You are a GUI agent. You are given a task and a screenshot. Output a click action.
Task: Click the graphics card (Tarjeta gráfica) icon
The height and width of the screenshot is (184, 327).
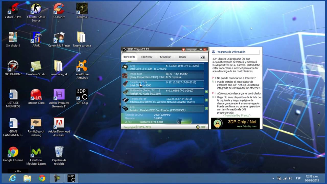click(125, 84)
